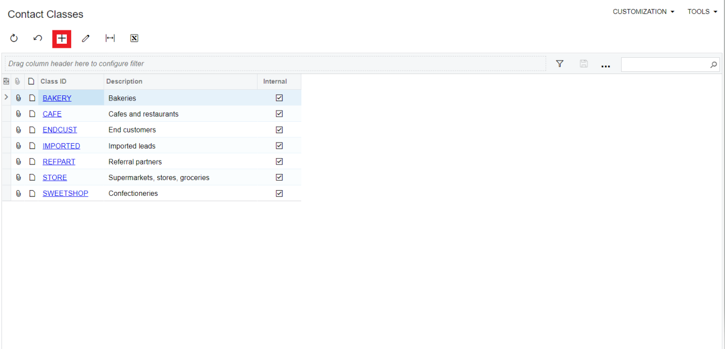The image size is (725, 349).
Task: Uncheck Internal for the STORE class
Action: (279, 177)
